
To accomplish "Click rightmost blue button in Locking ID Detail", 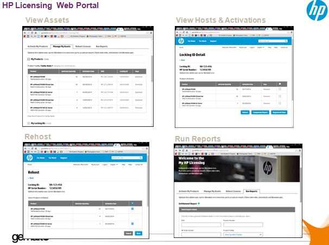I will coord(279,112).
